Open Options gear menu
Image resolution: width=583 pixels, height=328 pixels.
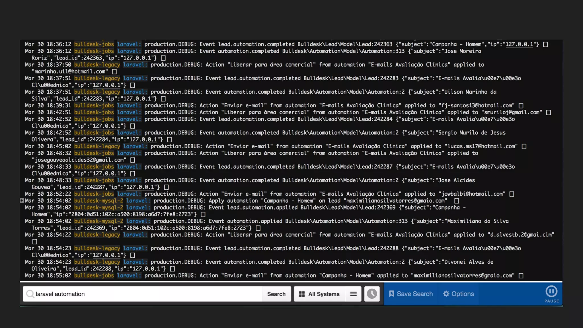[x=458, y=294]
